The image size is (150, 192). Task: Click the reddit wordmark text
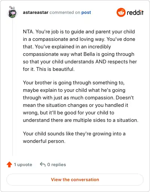pos(135,13)
